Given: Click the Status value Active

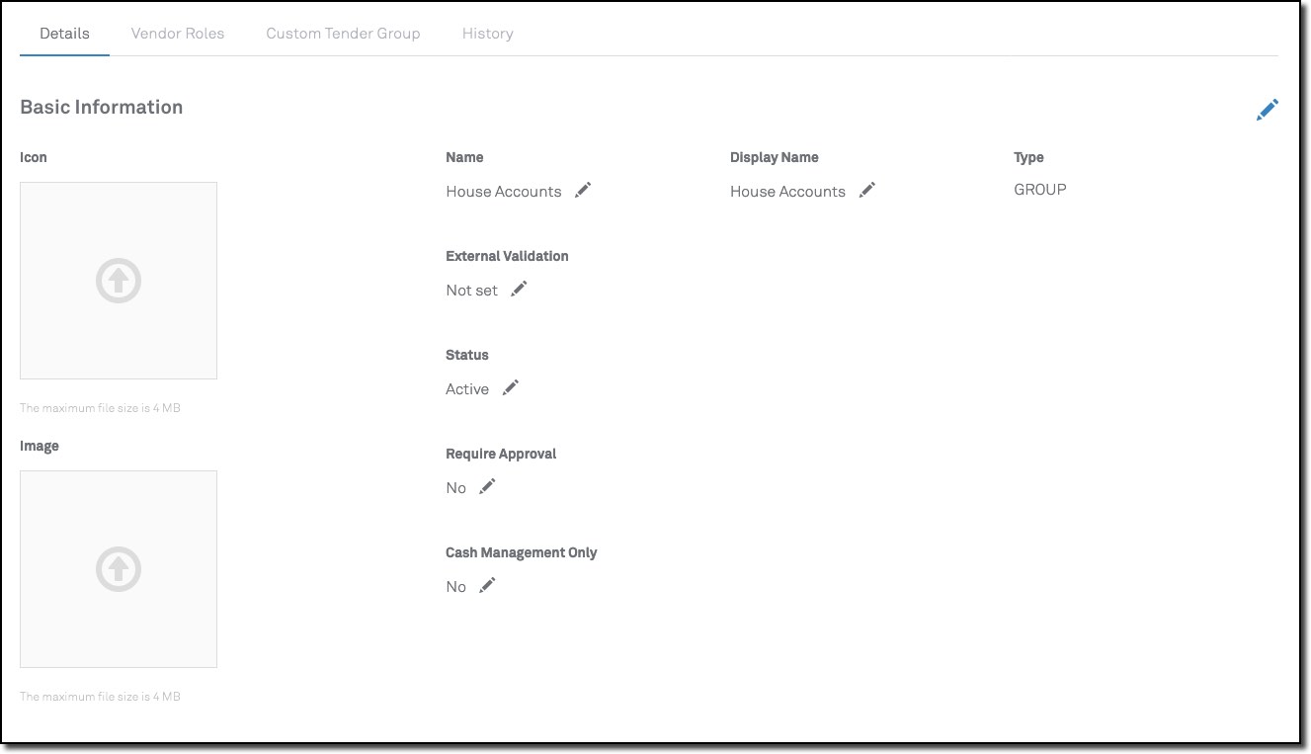Looking at the screenshot, I should tap(467, 388).
